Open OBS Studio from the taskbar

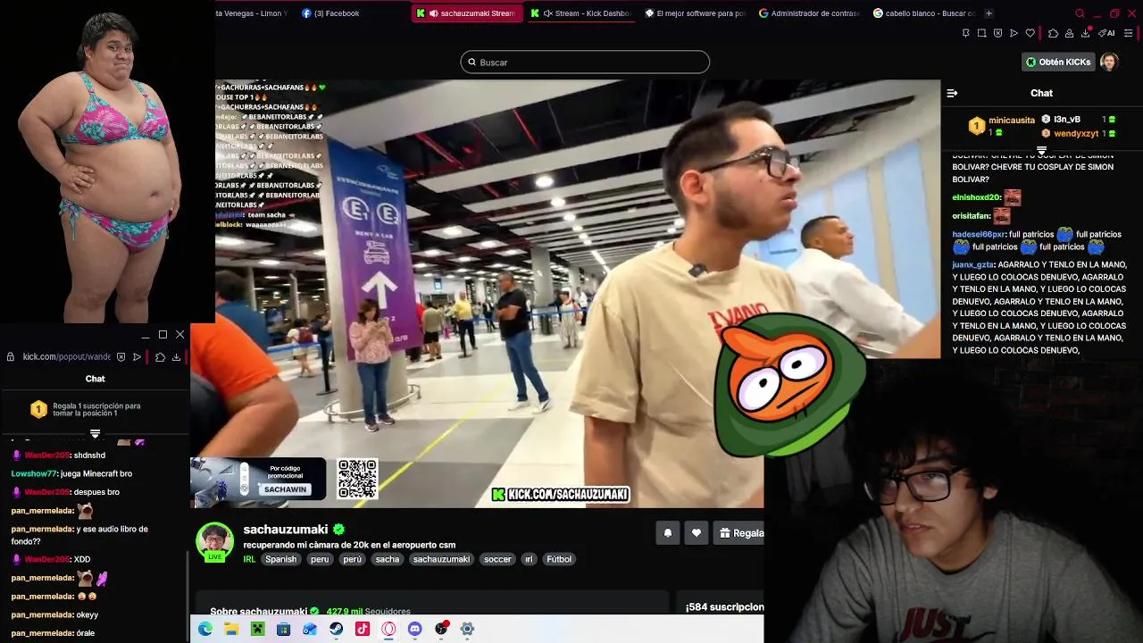click(441, 629)
